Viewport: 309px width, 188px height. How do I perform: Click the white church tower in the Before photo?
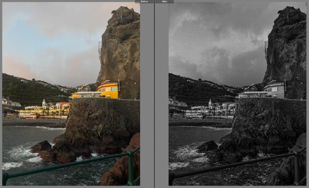click(x=44, y=103)
